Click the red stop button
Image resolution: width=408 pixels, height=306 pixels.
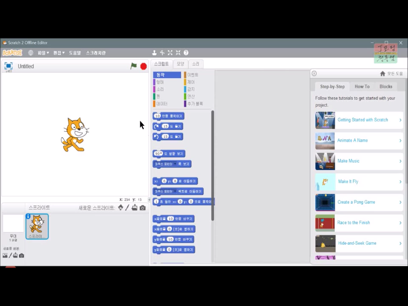tap(143, 66)
